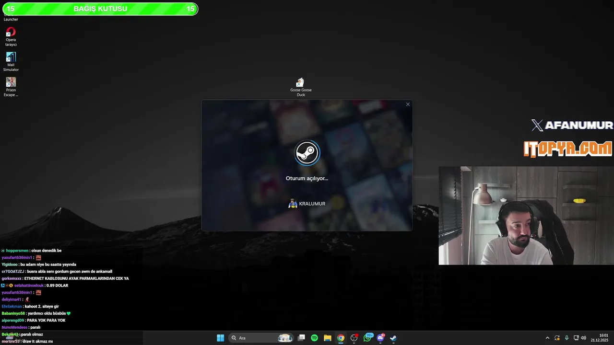Click the Steam icon in the taskbar
Image resolution: width=614 pixels, height=345 pixels.
[x=393, y=338]
